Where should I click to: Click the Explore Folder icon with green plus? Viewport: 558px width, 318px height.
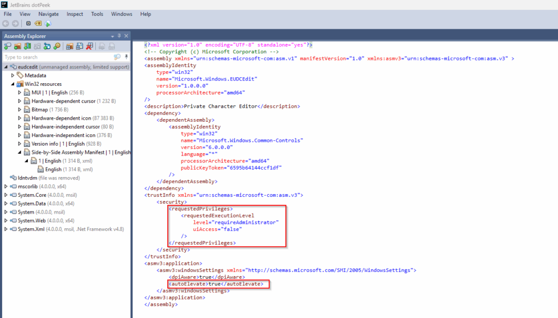point(17,46)
